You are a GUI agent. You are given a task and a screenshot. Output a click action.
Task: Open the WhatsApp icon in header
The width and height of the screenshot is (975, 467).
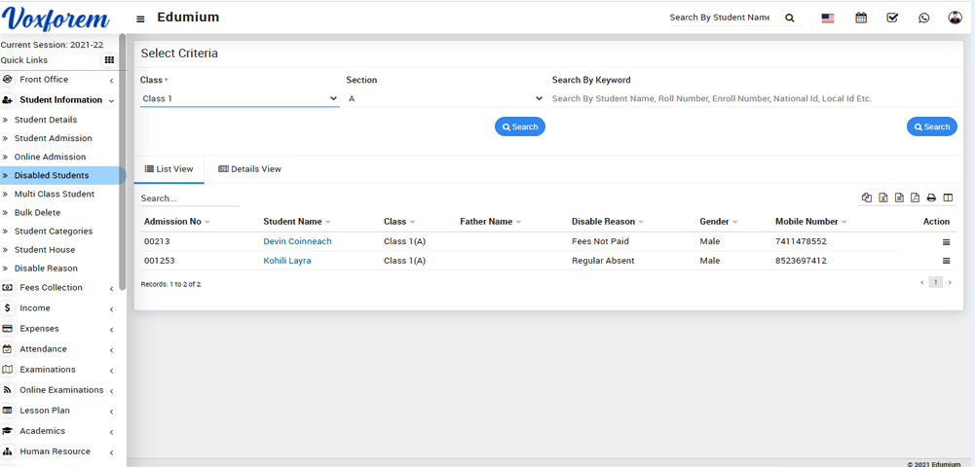(x=923, y=18)
